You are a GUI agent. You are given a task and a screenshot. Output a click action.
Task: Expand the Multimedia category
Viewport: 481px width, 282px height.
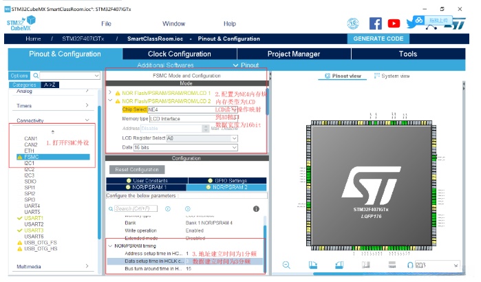pyautogui.click(x=87, y=266)
